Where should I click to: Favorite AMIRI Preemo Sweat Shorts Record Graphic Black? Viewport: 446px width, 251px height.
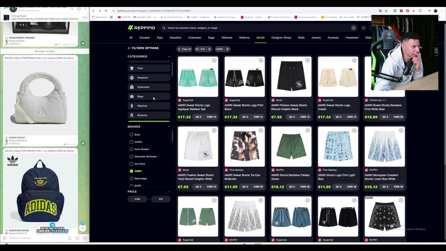tap(308, 61)
